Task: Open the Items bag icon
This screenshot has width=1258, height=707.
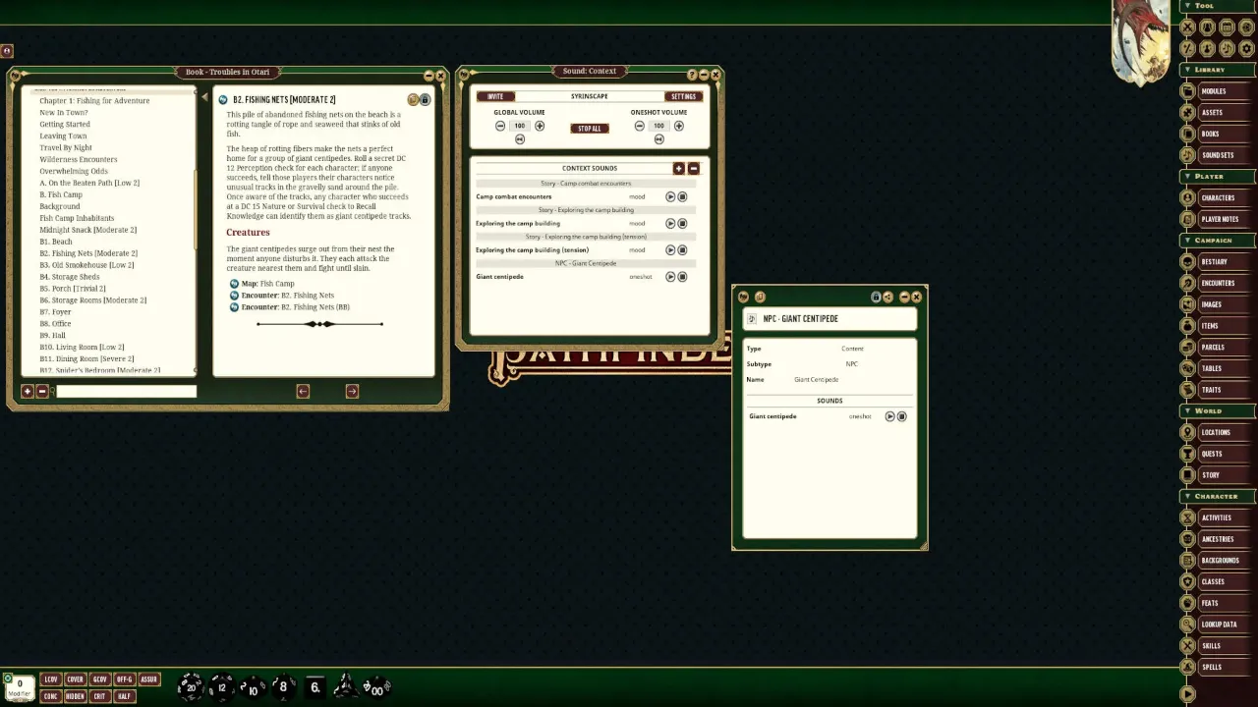Action: click(x=1188, y=326)
